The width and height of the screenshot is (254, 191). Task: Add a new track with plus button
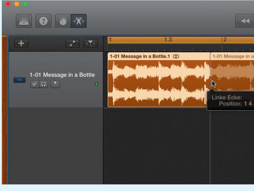pos(21,43)
